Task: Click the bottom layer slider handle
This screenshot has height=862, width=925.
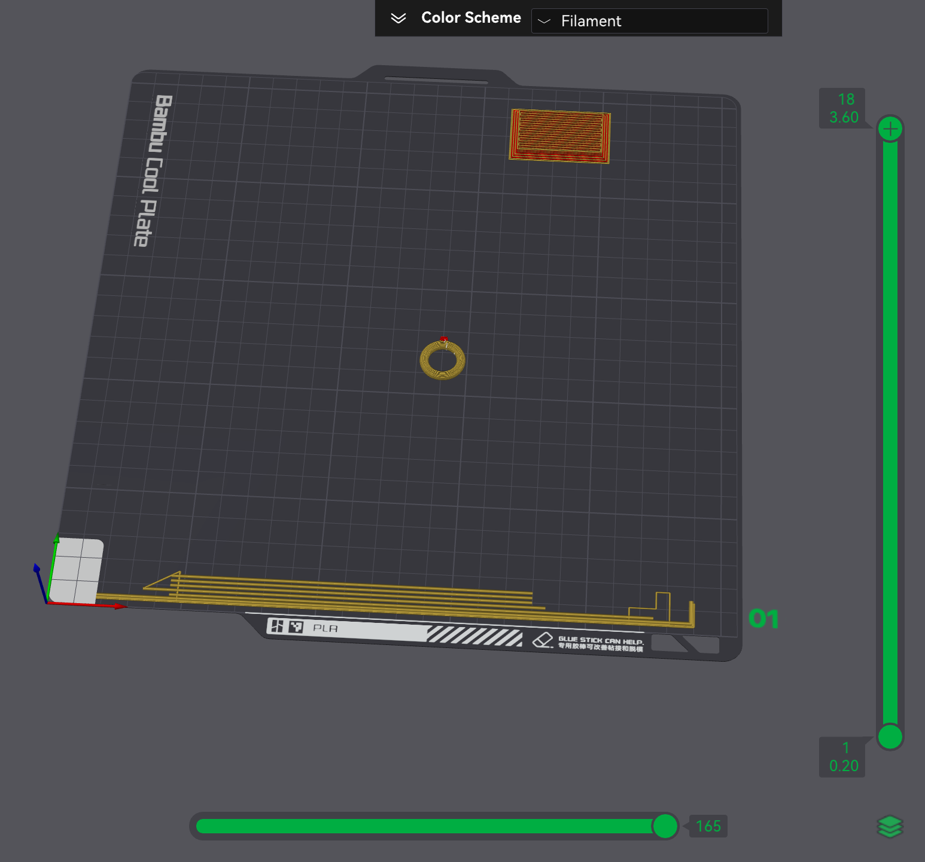Action: point(890,736)
